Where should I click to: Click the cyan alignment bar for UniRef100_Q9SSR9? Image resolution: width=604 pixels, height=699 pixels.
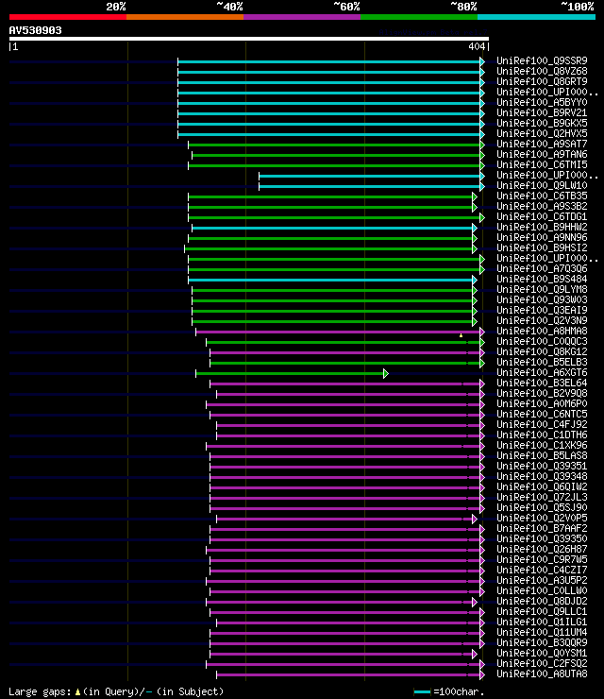point(328,61)
